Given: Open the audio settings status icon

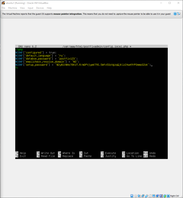Looking at the screenshot, I should [139, 196].
